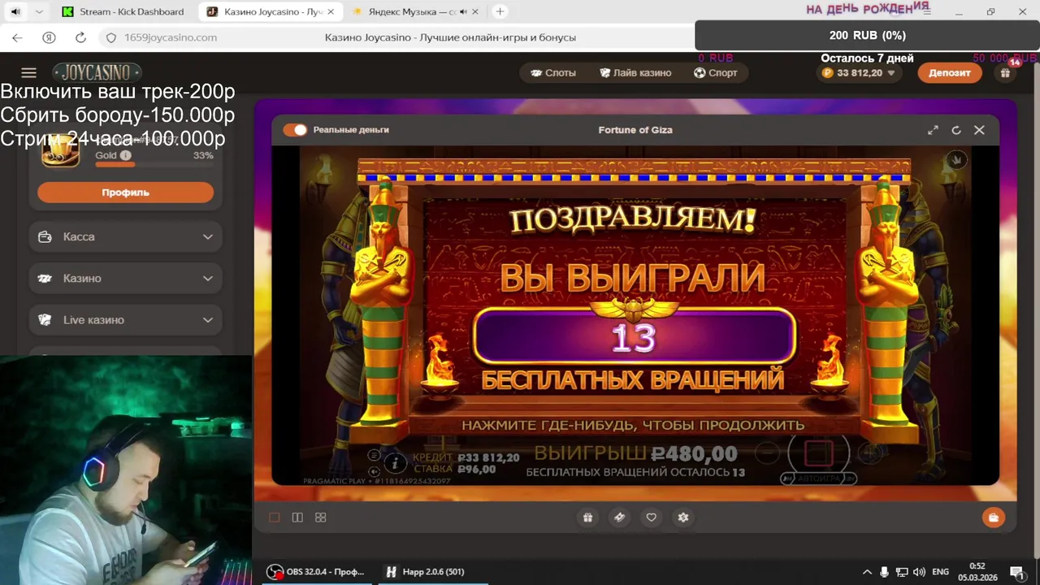Open game settings gear below the game
Image resolution: width=1040 pixels, height=585 pixels.
point(683,518)
